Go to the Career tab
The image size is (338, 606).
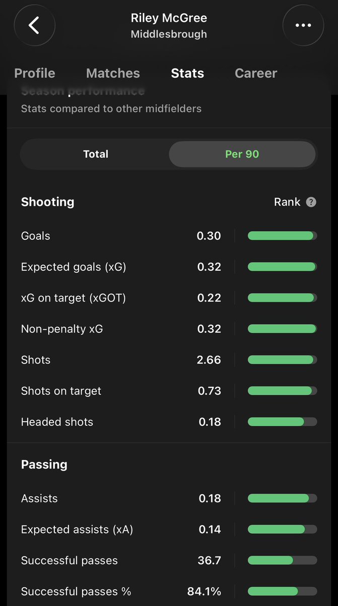[x=256, y=73]
